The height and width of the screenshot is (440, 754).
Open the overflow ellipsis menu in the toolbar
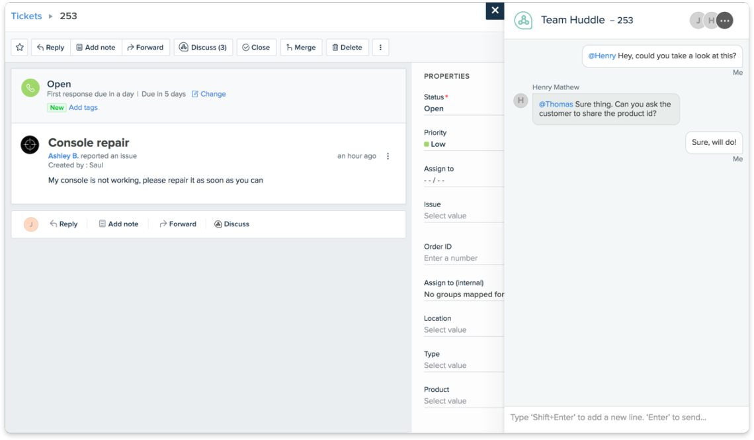tap(380, 47)
